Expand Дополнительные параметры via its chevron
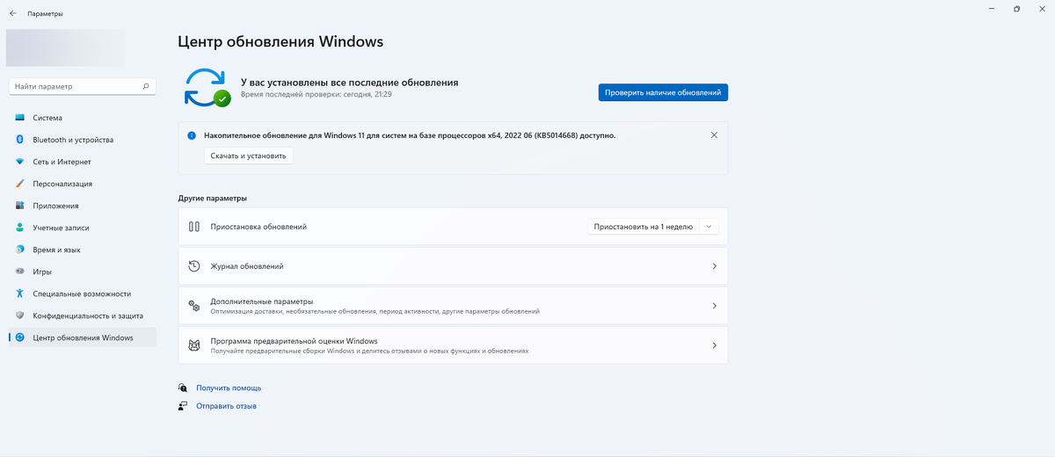The width and height of the screenshot is (1055, 457). 714,306
